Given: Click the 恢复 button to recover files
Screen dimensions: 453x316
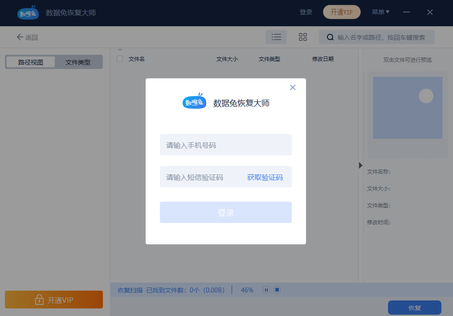Looking at the screenshot, I should (414, 308).
